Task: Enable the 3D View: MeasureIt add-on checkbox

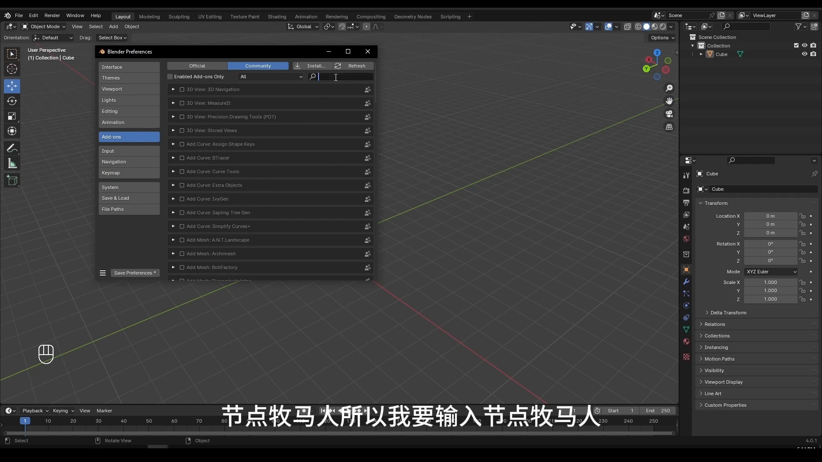Action: 182,103
